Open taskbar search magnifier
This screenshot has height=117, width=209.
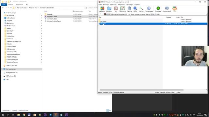8,115
